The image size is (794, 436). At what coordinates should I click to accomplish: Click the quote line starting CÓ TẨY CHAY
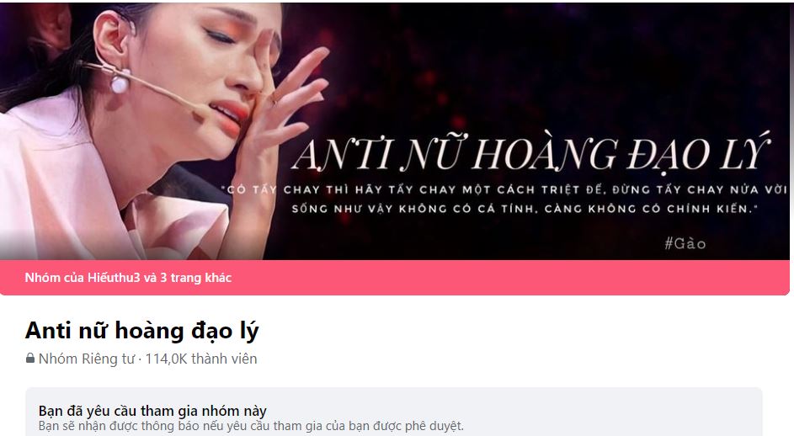[x=505, y=190]
